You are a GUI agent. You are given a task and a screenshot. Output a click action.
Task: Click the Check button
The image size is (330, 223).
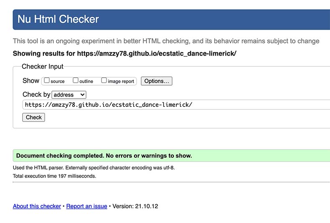[x=34, y=117]
